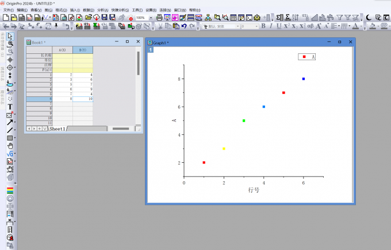391x250 pixels.
Task: Click the layer 1 button in Graph1
Action: tap(151, 50)
